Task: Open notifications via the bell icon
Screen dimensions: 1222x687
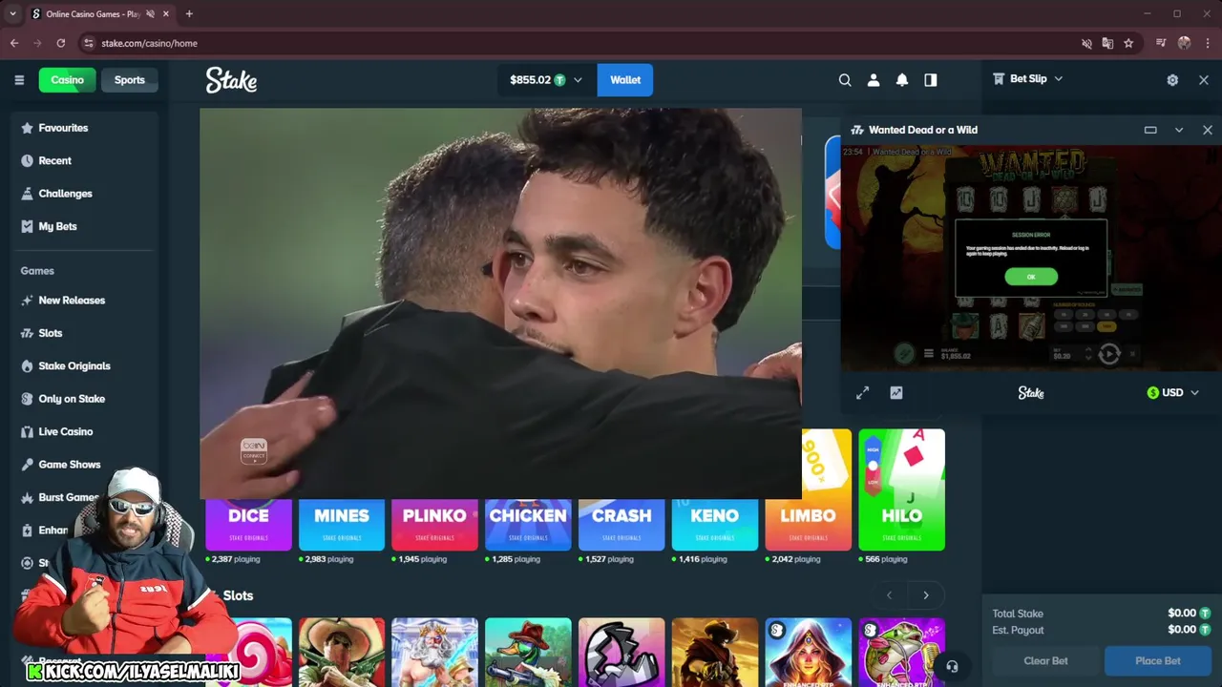Action: coord(902,80)
